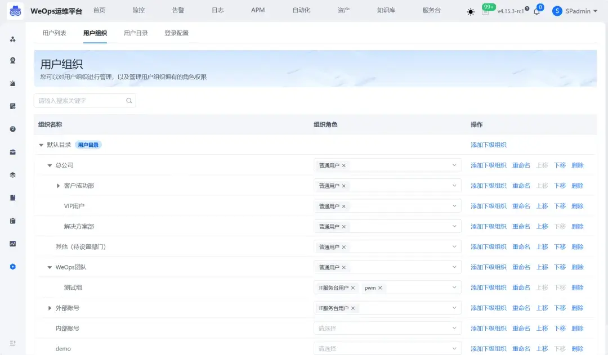The height and width of the screenshot is (355, 608).
Task: Click the 用户目录 badge beside 默认目录
Action: tap(88, 145)
